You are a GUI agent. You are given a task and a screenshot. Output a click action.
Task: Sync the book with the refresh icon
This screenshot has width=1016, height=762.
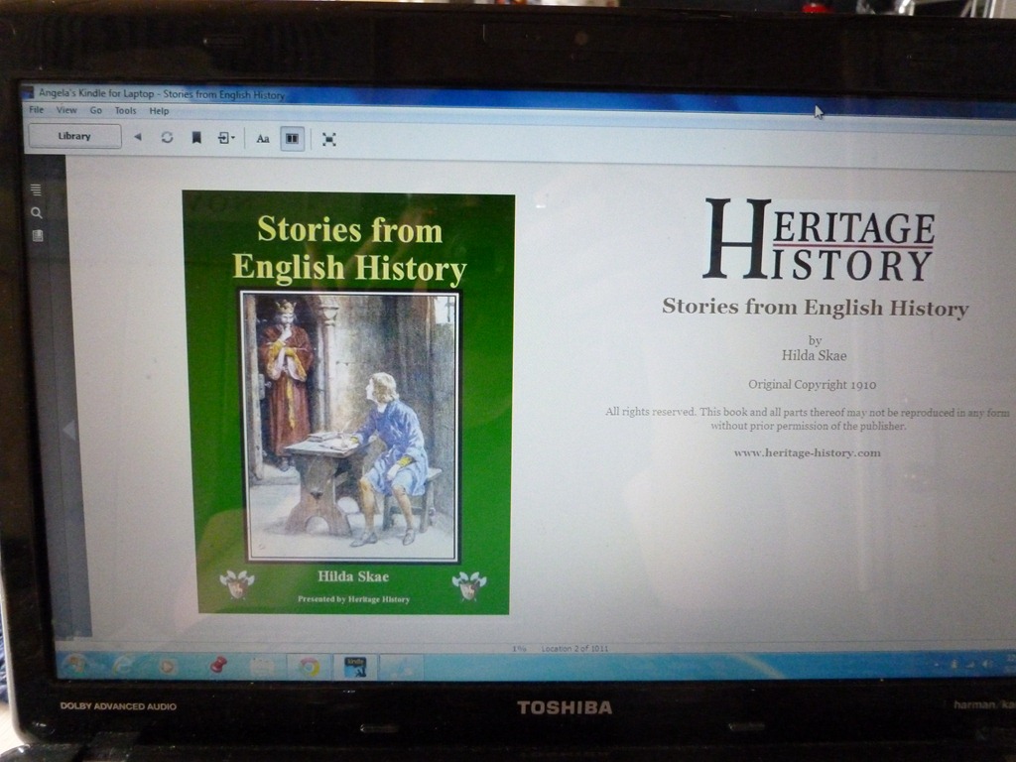167,137
